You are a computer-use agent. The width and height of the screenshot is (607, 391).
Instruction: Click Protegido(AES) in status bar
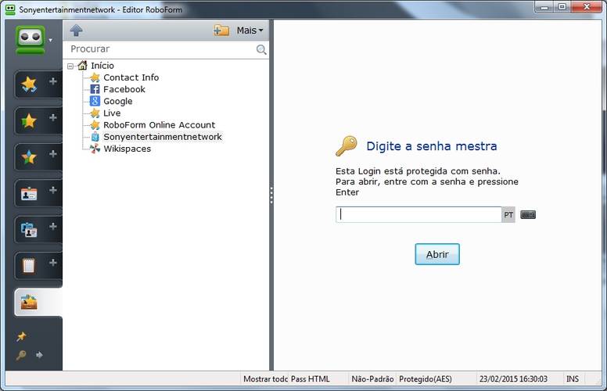[x=425, y=379]
